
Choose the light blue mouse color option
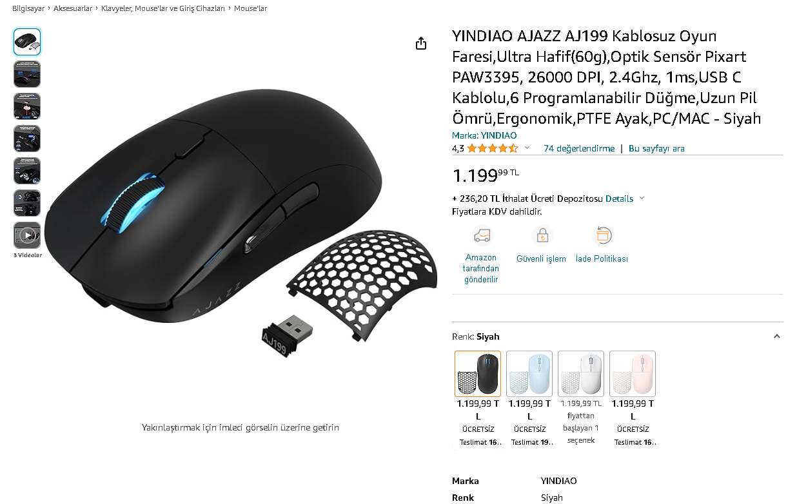pos(529,374)
